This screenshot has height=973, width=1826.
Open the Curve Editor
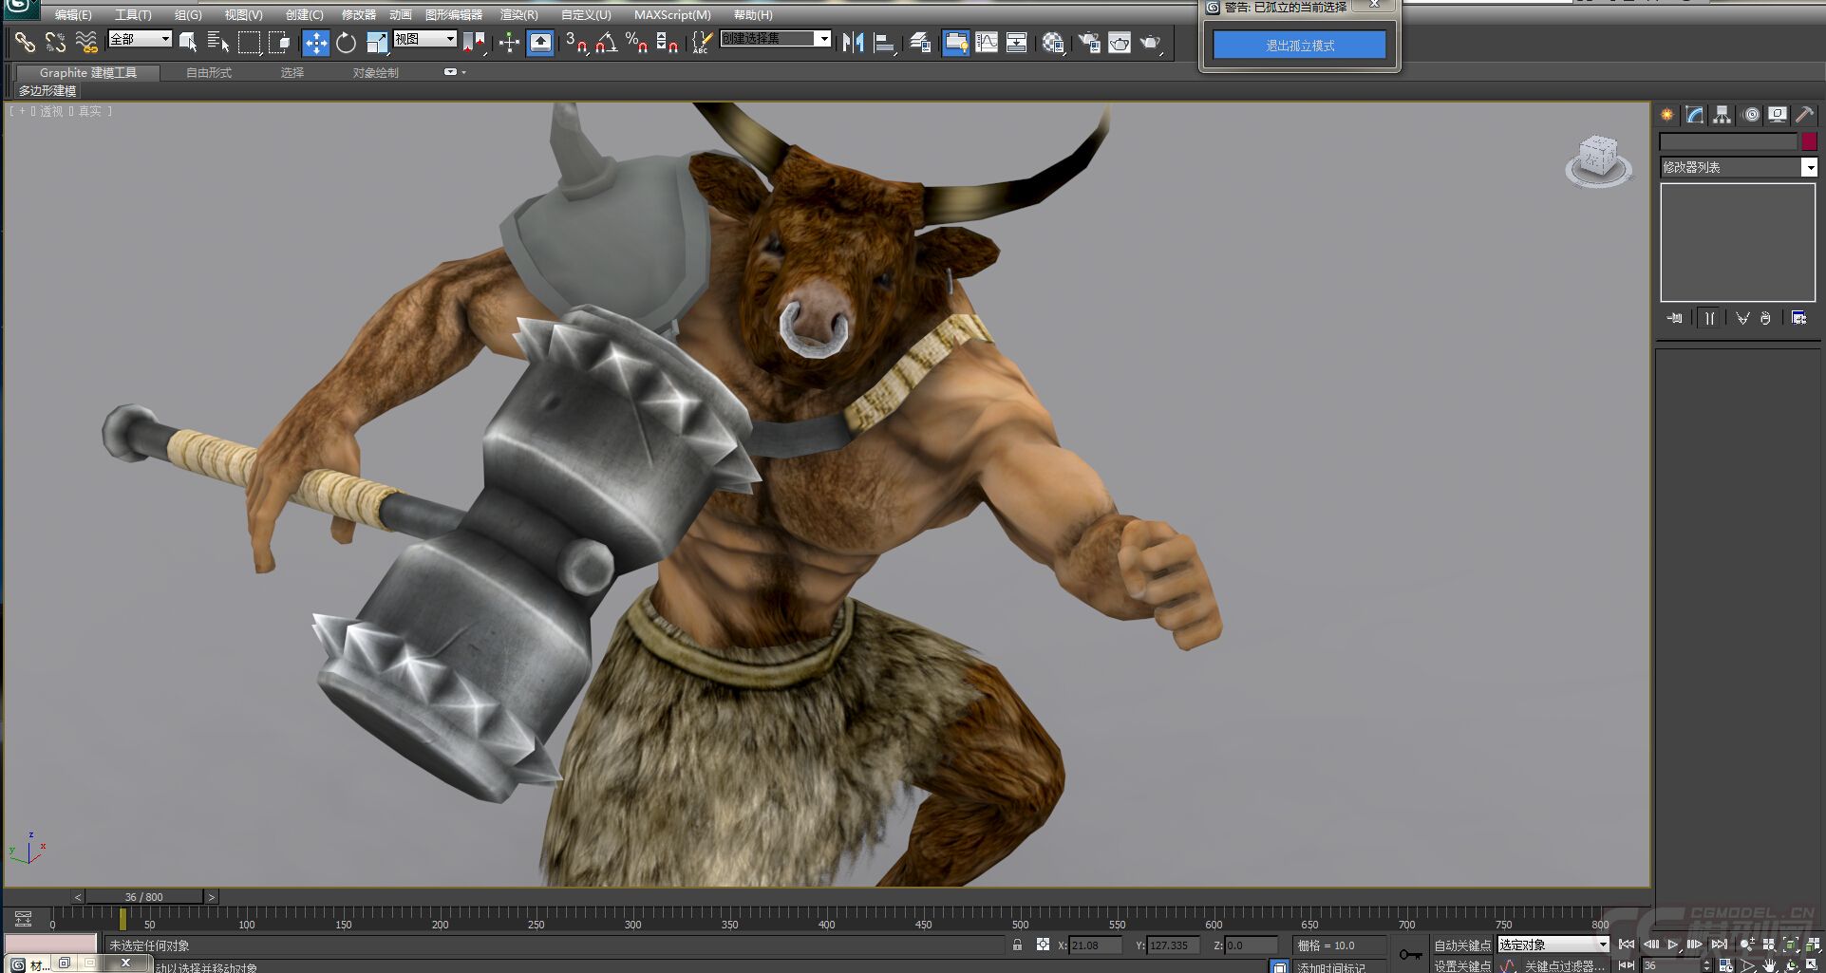pyautogui.click(x=987, y=42)
